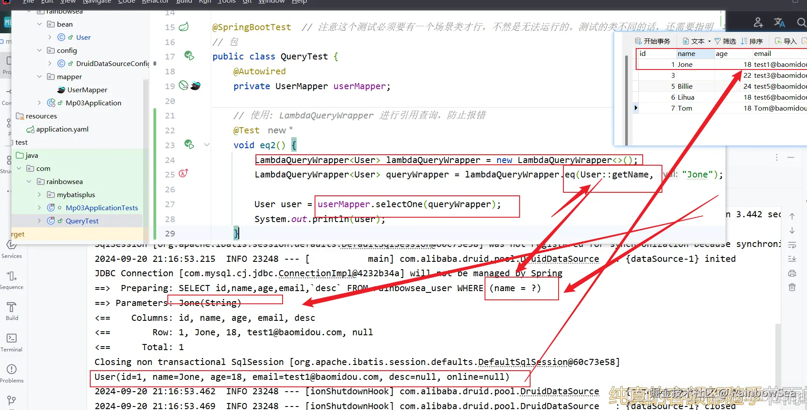Open the Terminal tool window
The image size is (807, 410).
coord(11,343)
